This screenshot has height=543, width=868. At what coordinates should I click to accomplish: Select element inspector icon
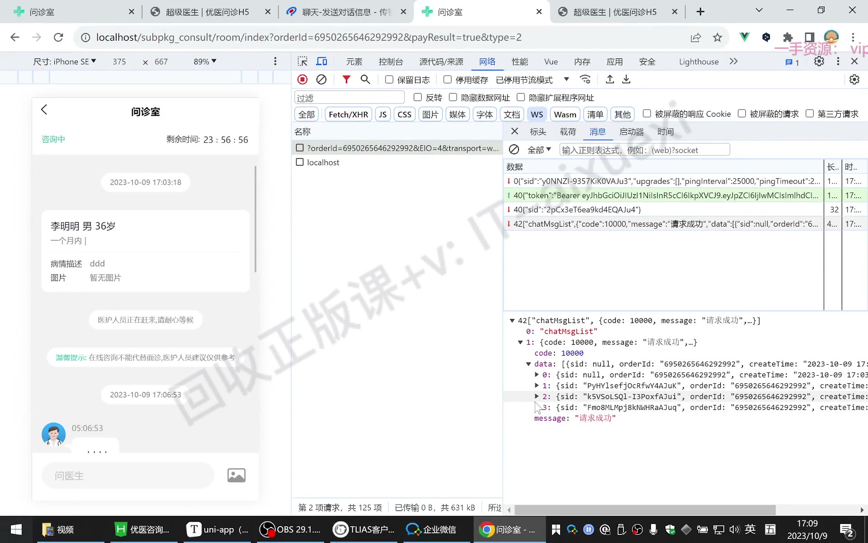(x=302, y=62)
